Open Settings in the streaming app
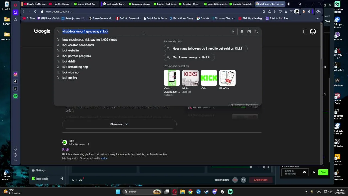 coord(39,170)
